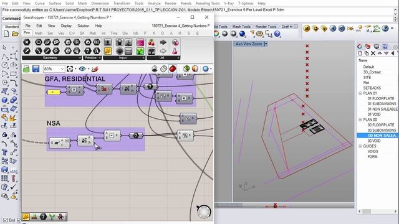The width and height of the screenshot is (399, 224).
Task: Click the yellow panel in GFA RESIDENTIAL group
Action: pyautogui.click(x=54, y=92)
